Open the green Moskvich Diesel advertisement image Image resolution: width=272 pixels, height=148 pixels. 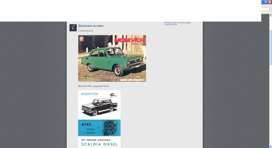112,58
